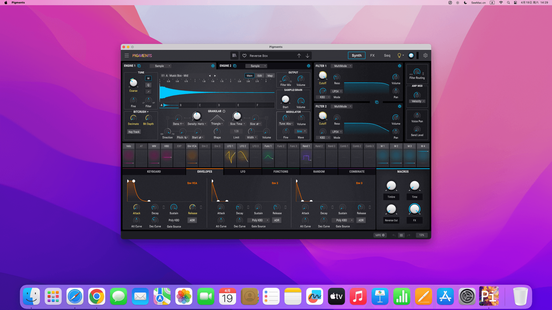Image resolution: width=552 pixels, height=310 pixels.
Task: Favorite the Reverse Box preset with the heart
Action: [244, 56]
